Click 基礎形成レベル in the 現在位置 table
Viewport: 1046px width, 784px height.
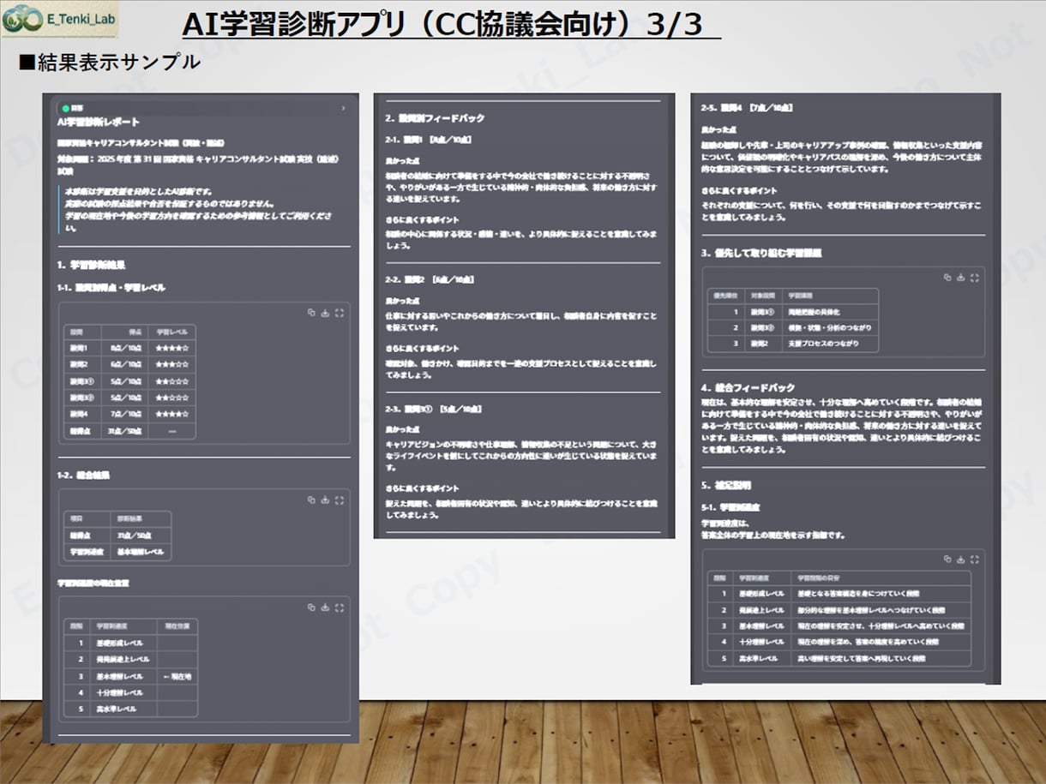tap(119, 643)
